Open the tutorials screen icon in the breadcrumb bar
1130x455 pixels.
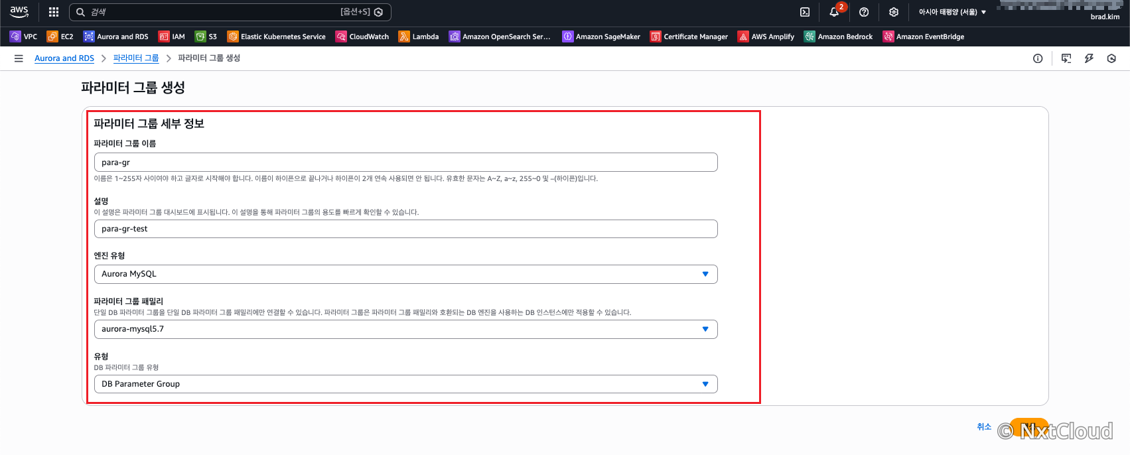[1066, 58]
